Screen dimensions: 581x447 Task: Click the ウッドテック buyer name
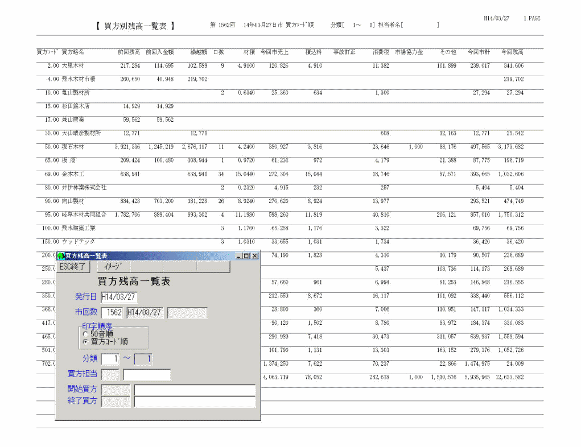pos(78,242)
